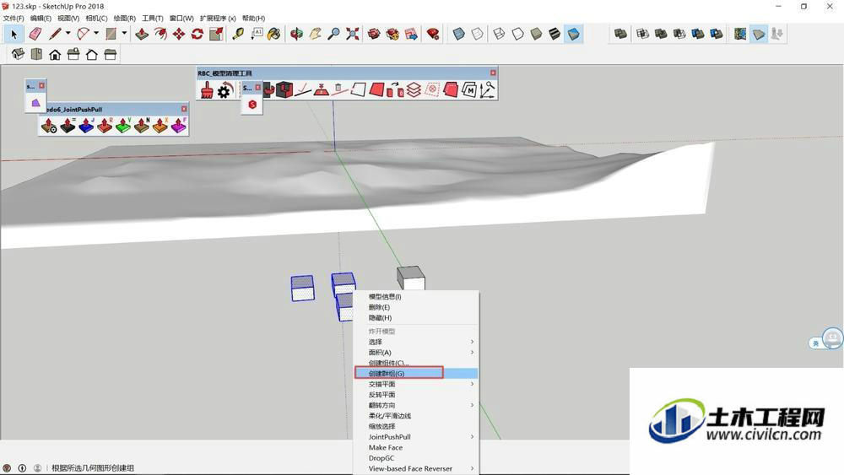This screenshot has width=844, height=475.
Task: Open the Extension Manager ruby icon
Action: pos(433,34)
